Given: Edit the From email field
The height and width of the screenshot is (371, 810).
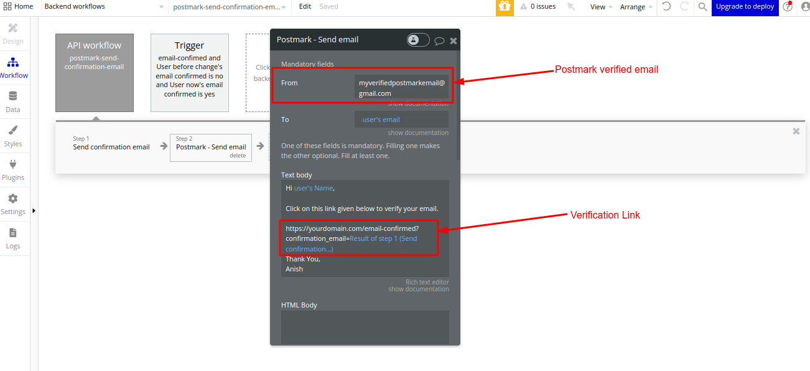Looking at the screenshot, I should point(401,88).
